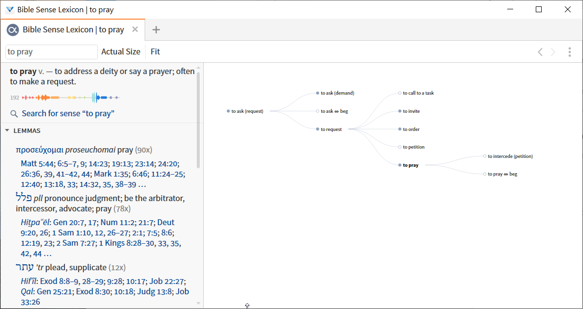
Task: Select the 'to order' node
Action: (x=411, y=129)
